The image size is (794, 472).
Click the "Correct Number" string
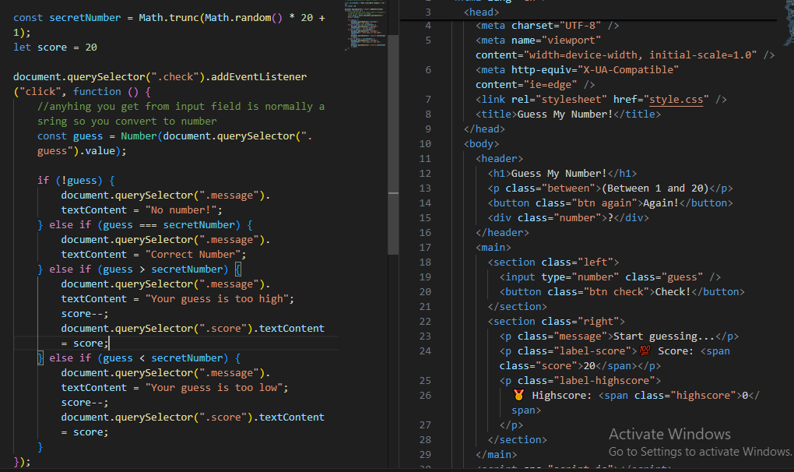193,255
